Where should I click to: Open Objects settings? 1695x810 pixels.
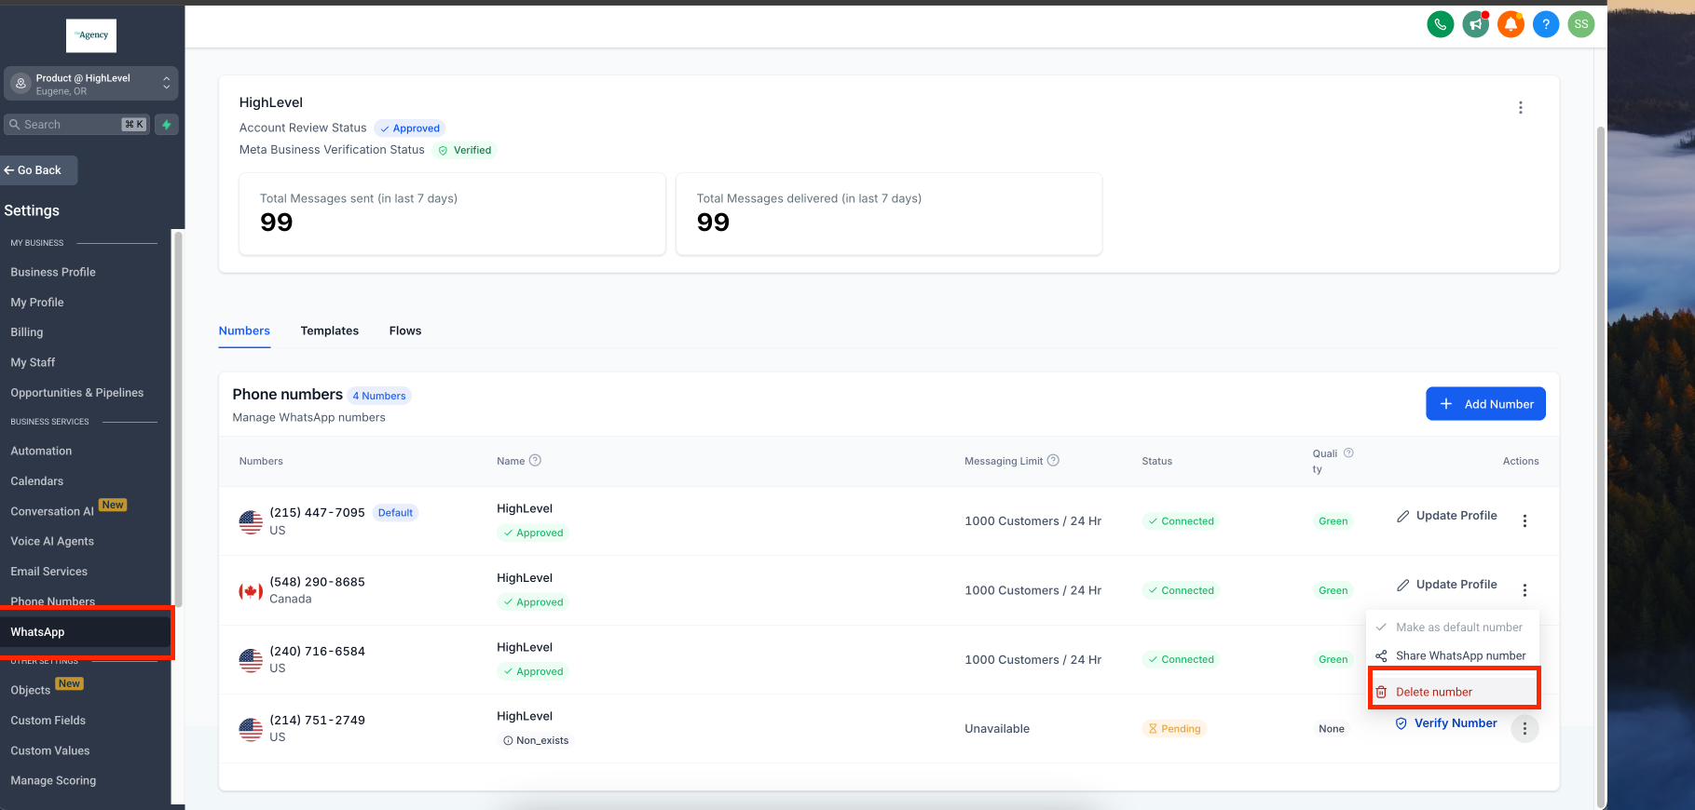pos(31,690)
